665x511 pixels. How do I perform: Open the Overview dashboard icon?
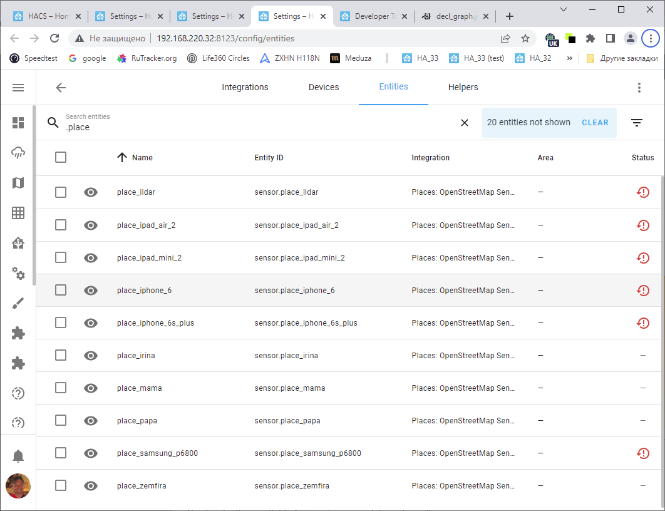click(x=18, y=123)
